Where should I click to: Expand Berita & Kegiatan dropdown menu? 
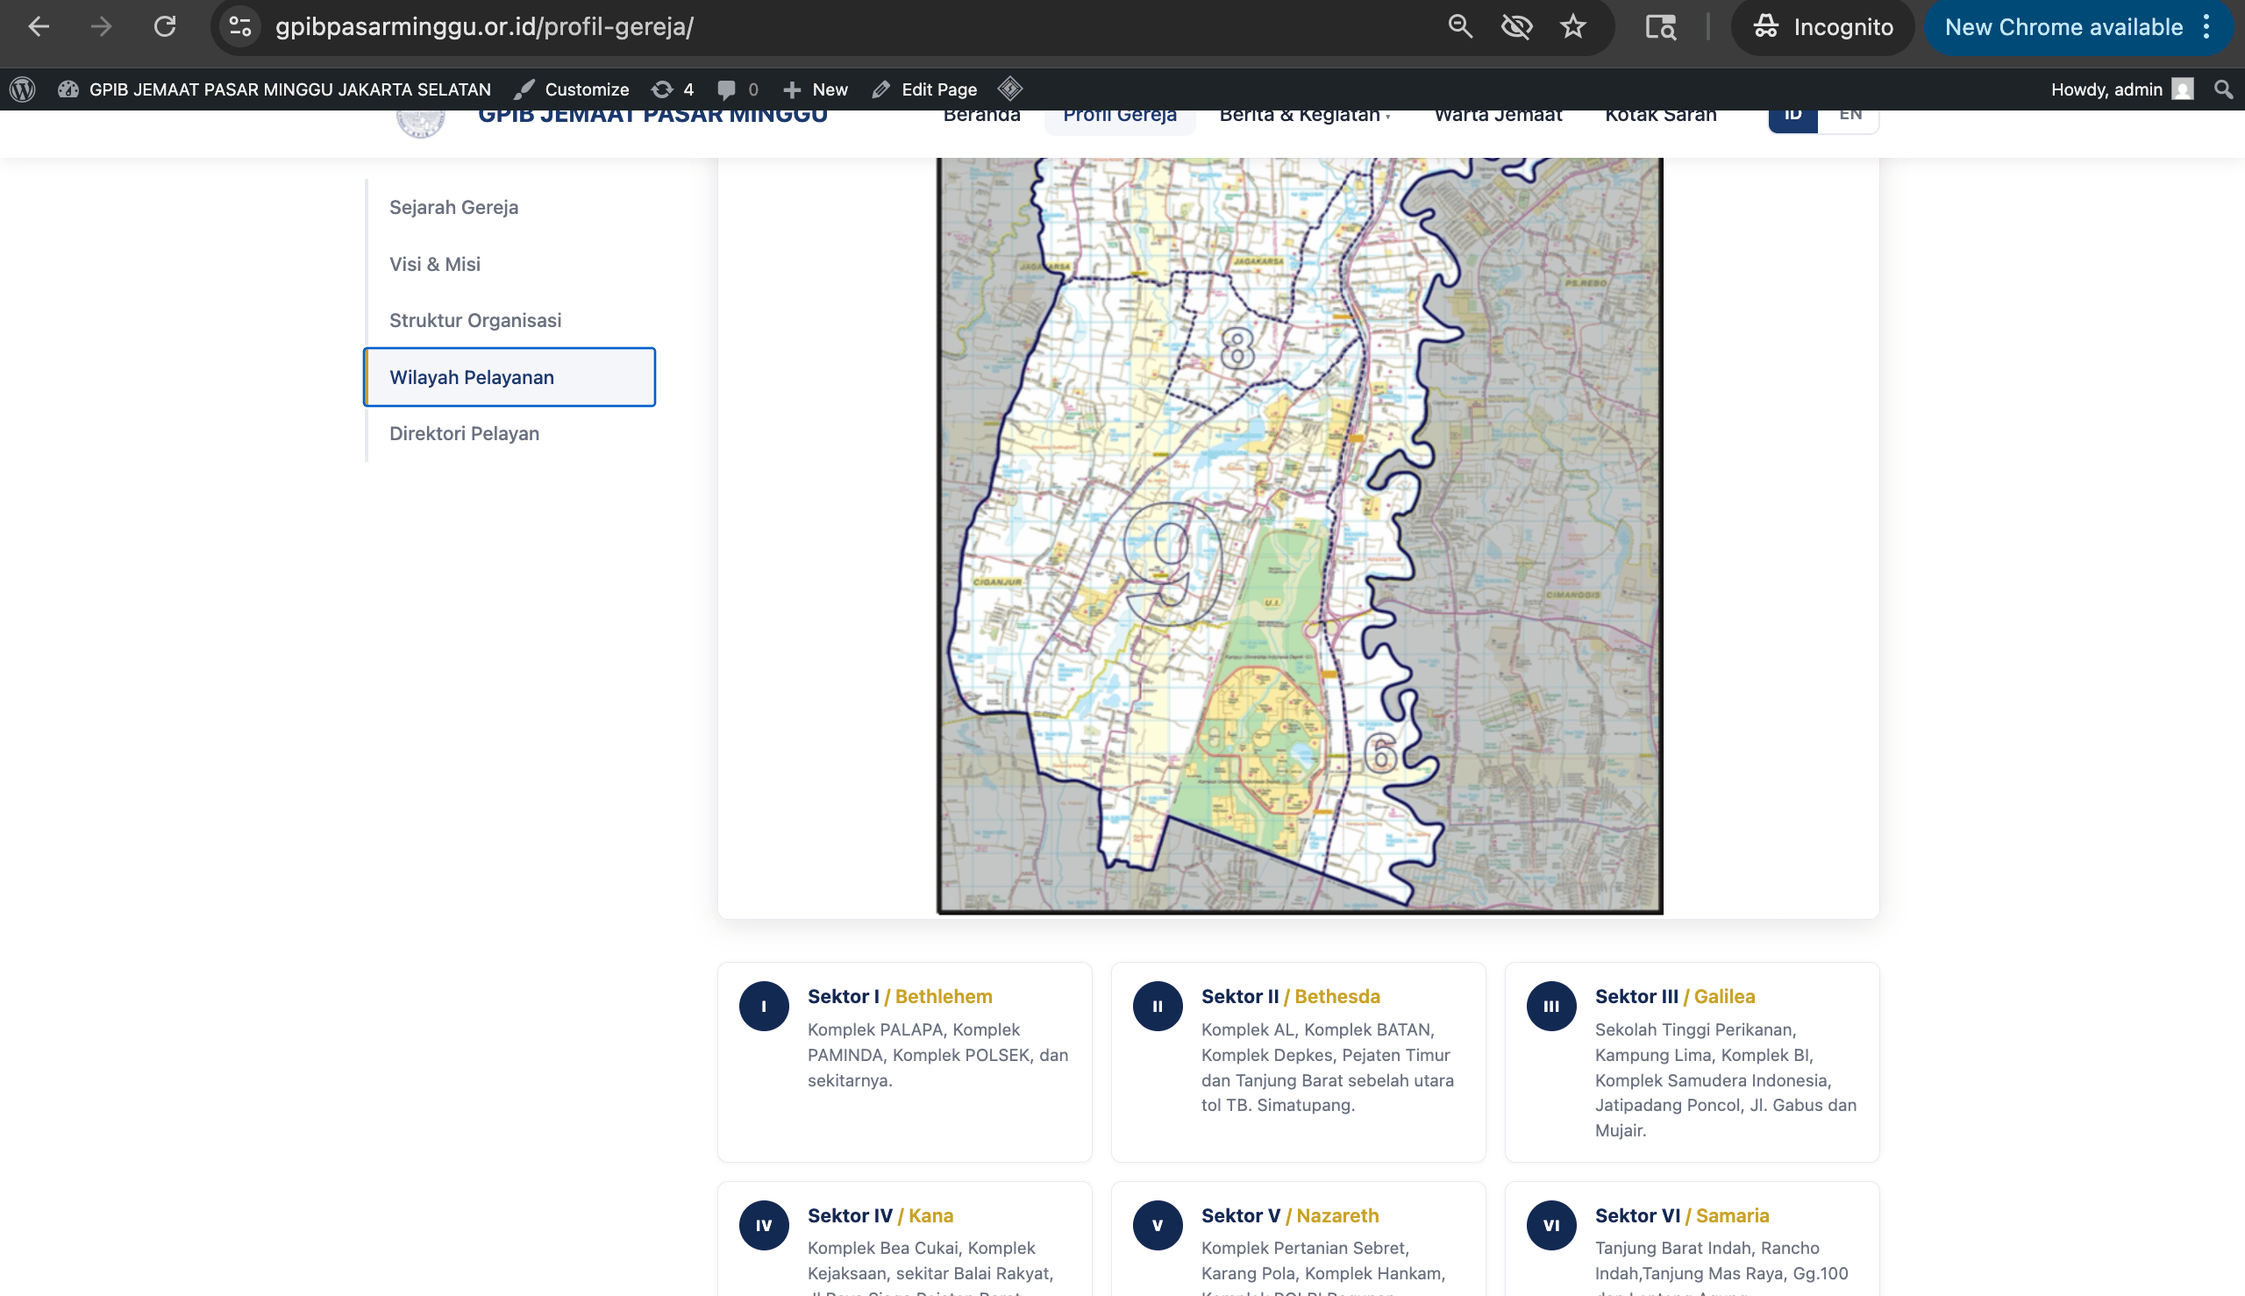pyautogui.click(x=1304, y=116)
